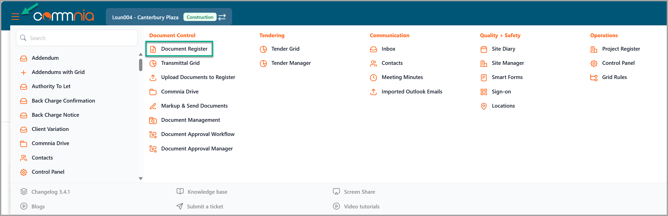Select Authority To Let in sidebar

tap(51, 86)
